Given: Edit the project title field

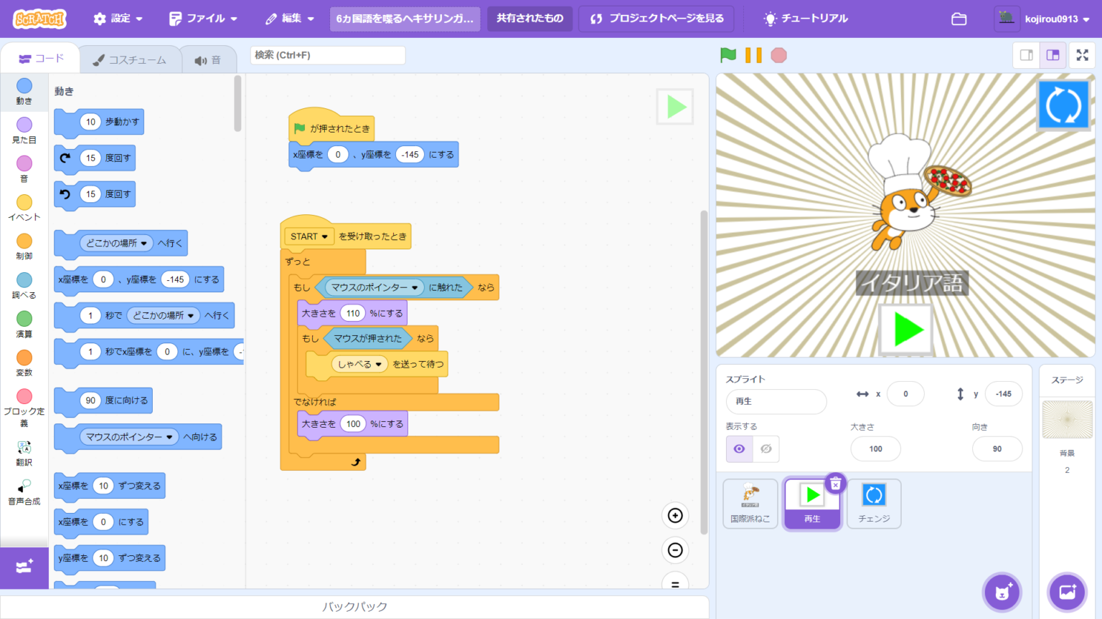Looking at the screenshot, I should pyautogui.click(x=405, y=19).
